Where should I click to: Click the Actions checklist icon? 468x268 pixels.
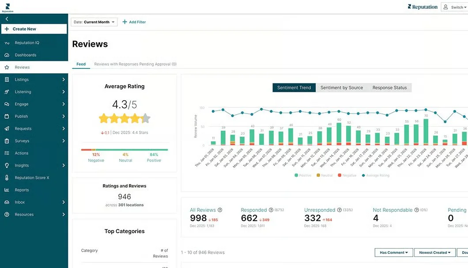pos(7,153)
